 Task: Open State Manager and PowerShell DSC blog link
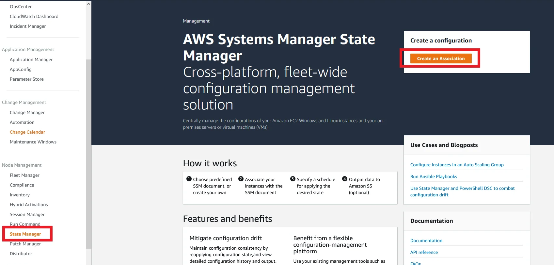pos(462,191)
